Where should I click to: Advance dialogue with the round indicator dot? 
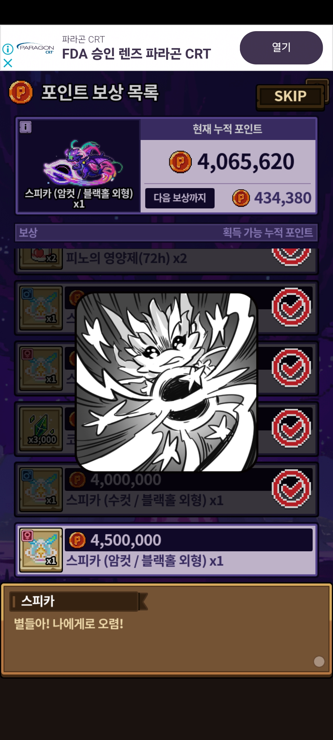[319, 661]
